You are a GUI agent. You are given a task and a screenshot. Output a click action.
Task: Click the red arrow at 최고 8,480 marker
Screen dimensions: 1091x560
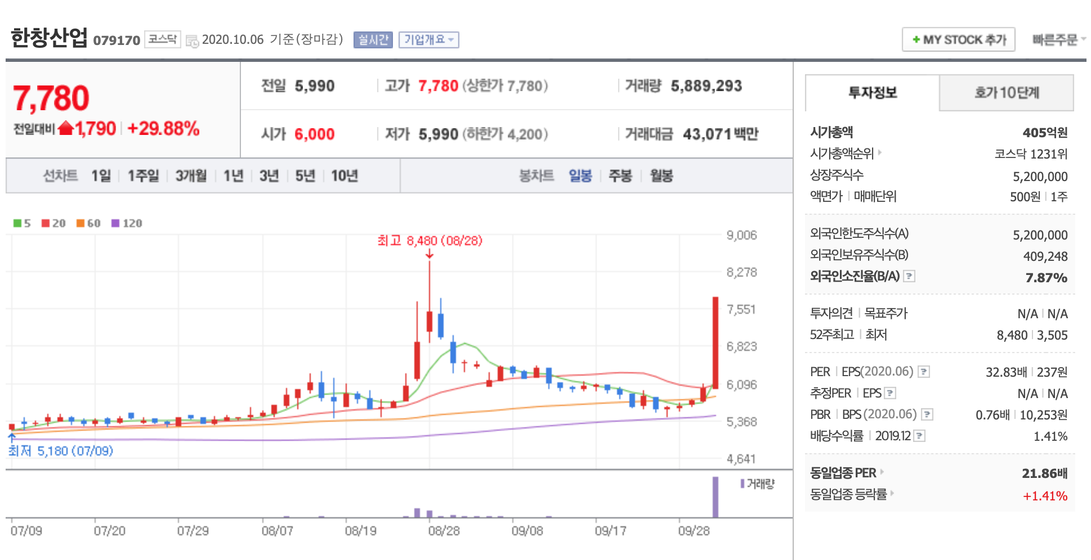click(x=430, y=254)
